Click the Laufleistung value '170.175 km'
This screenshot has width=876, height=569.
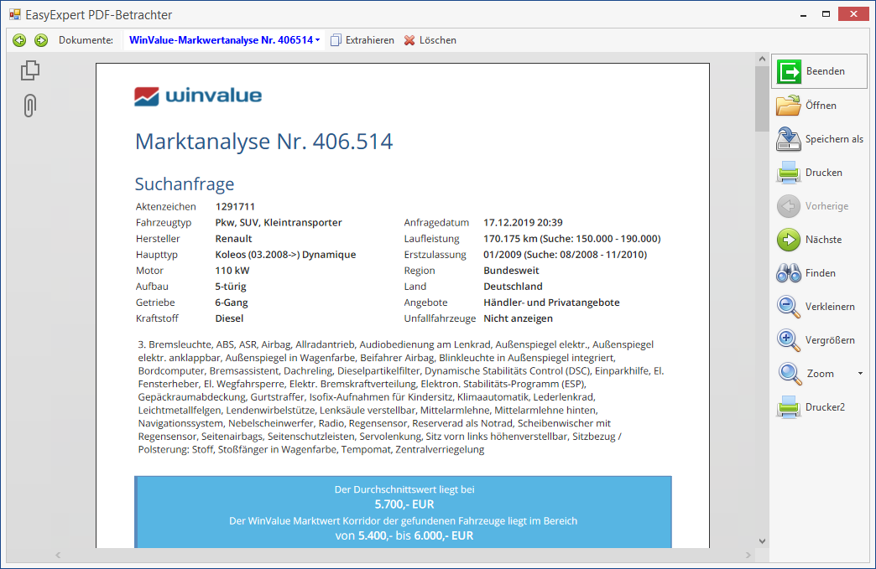click(511, 239)
